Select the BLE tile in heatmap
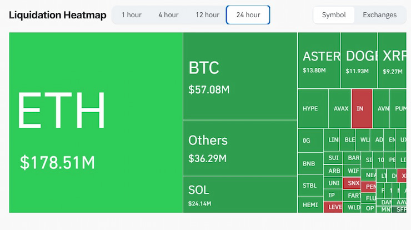411x230 pixels. [348, 140]
